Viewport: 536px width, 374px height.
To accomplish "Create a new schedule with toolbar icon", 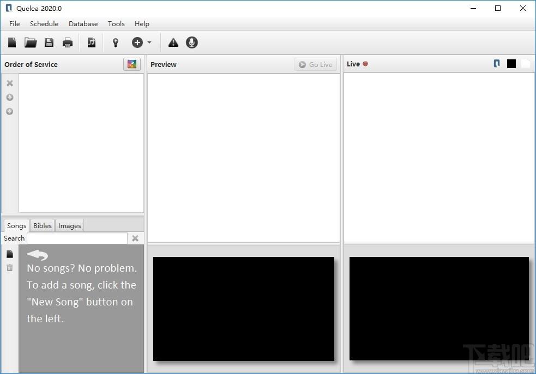I will (x=12, y=42).
